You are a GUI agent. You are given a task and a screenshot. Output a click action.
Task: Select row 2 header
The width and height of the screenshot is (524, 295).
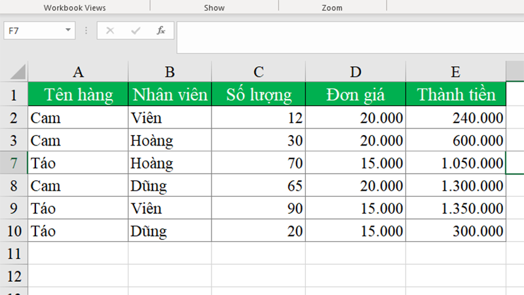14,118
